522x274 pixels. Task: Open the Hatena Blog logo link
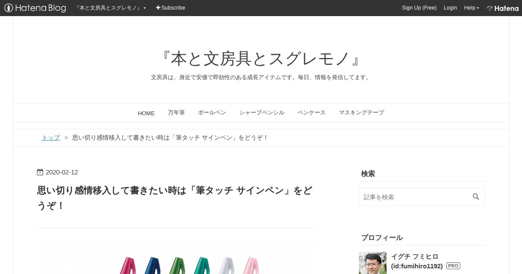point(35,8)
